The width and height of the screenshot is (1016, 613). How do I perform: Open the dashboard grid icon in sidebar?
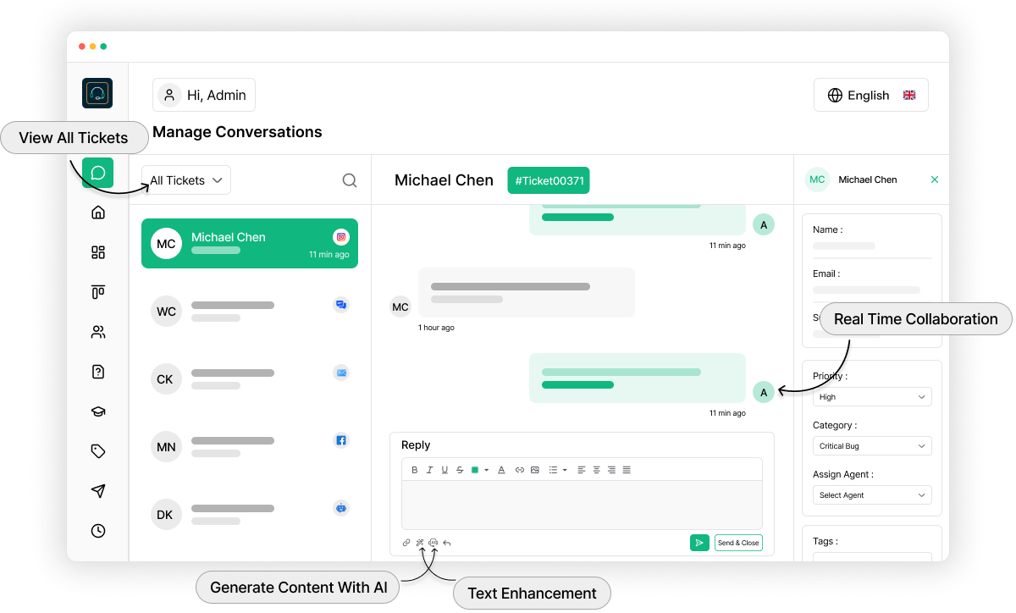click(98, 252)
